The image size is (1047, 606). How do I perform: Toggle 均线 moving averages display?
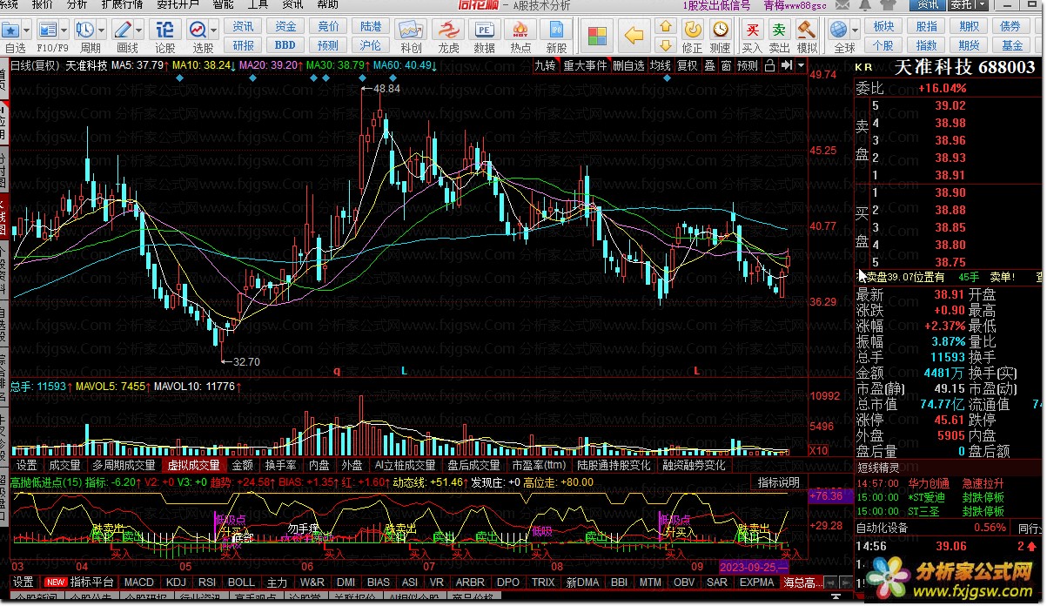661,65
